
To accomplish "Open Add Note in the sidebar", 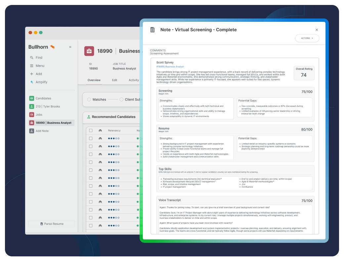I will (42, 131).
